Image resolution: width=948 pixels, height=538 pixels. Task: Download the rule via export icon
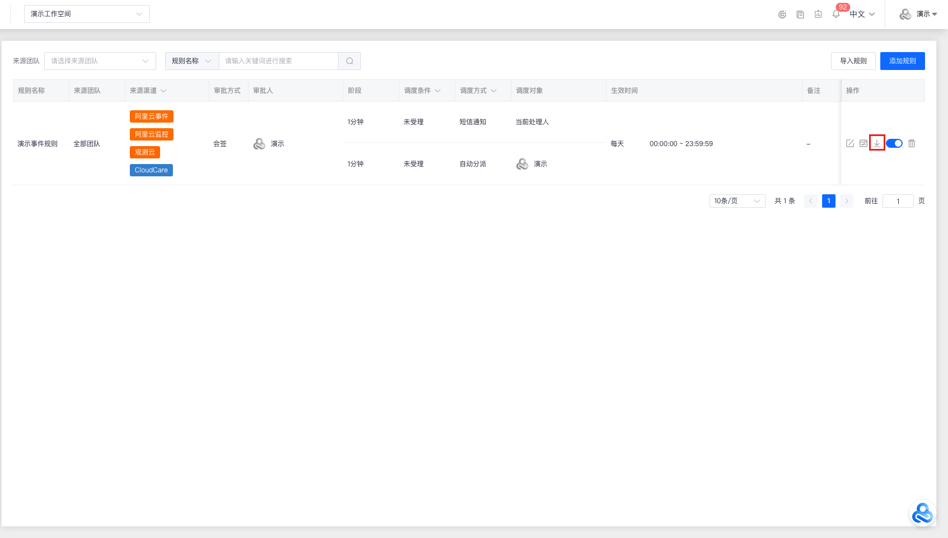click(x=877, y=143)
